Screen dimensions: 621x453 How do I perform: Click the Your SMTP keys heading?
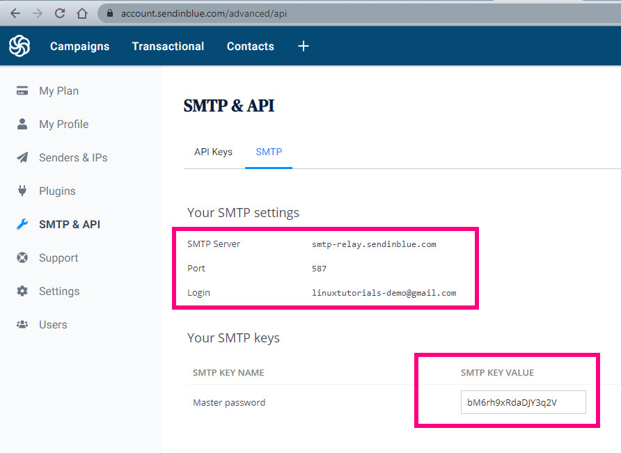(233, 338)
